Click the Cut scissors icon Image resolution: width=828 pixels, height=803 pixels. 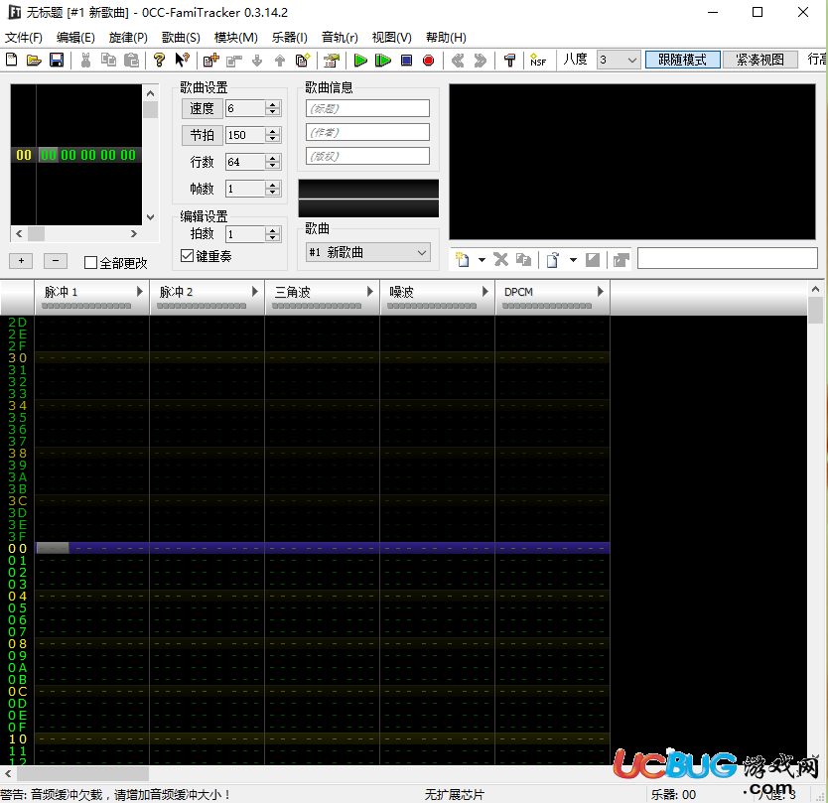click(x=85, y=60)
